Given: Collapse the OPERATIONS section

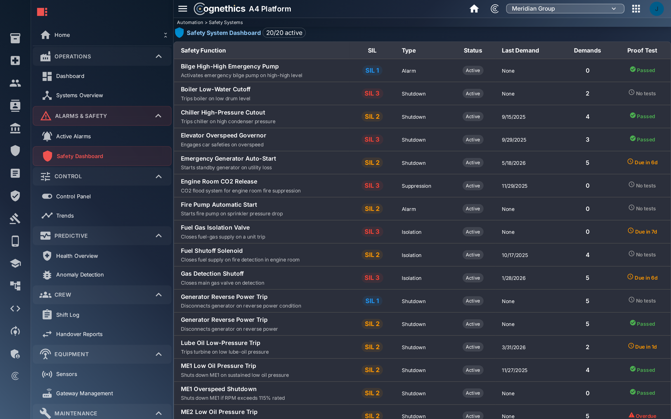Looking at the screenshot, I should coord(159,56).
